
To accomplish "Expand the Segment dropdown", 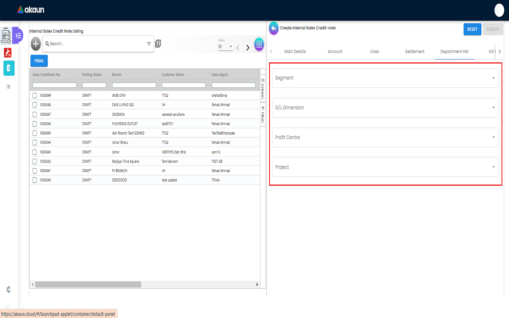I will 385,78.
